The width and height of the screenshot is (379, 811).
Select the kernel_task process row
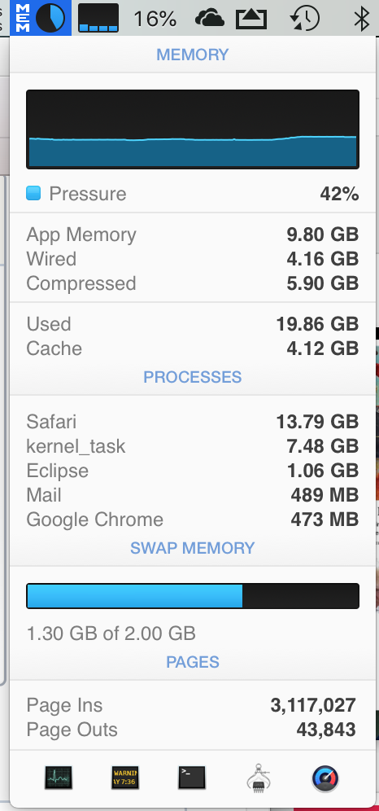point(193,446)
